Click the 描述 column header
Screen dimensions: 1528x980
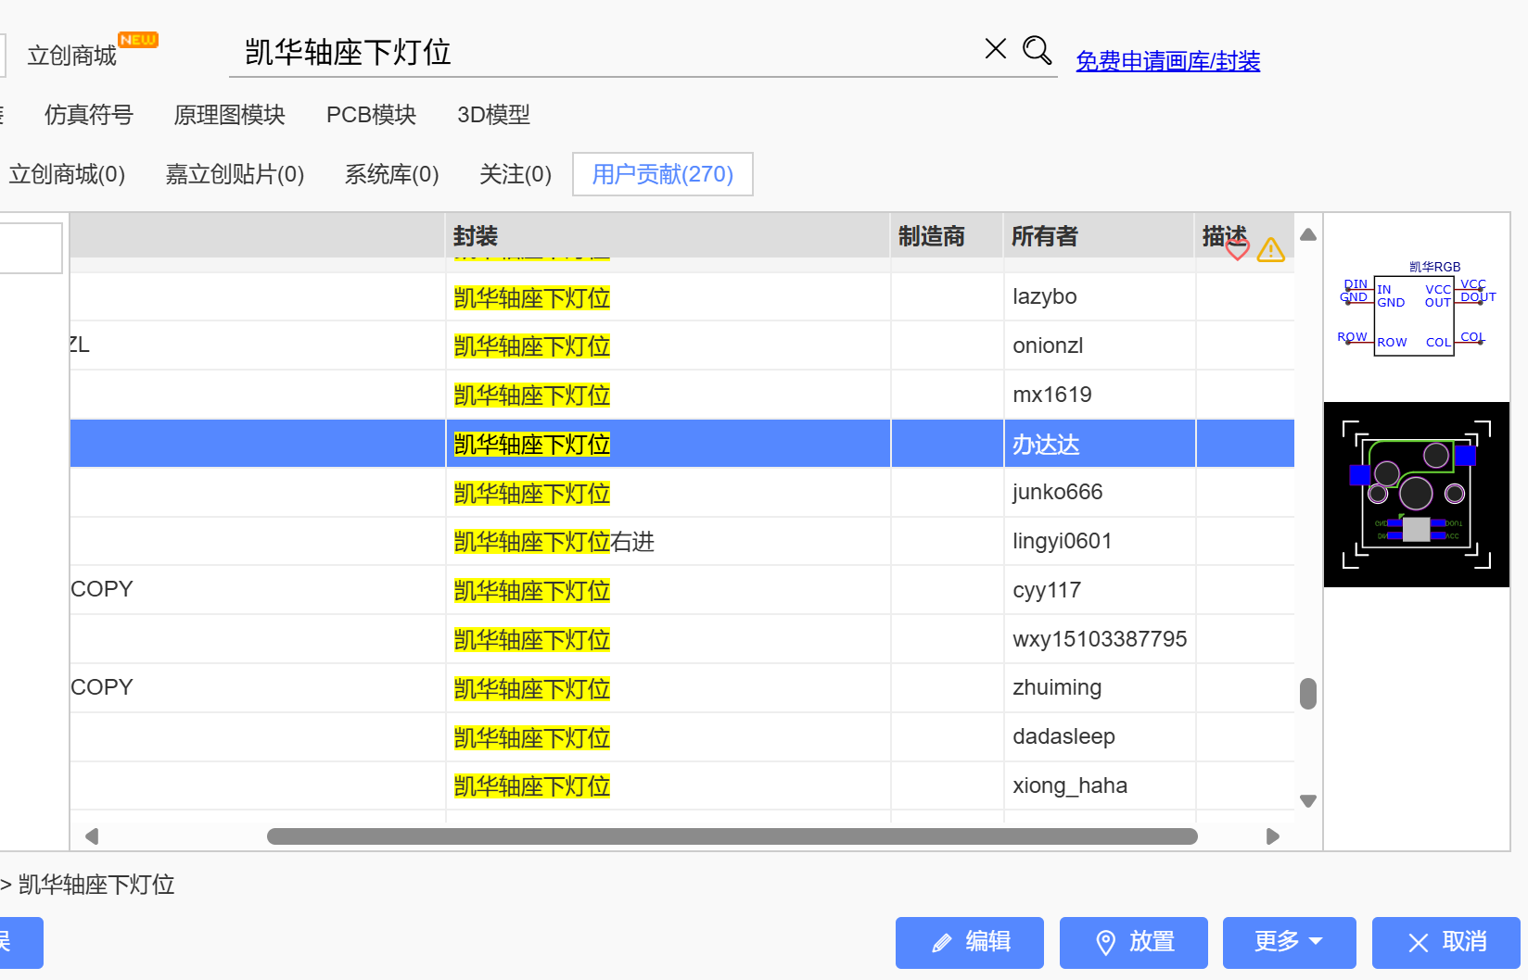point(1224,235)
